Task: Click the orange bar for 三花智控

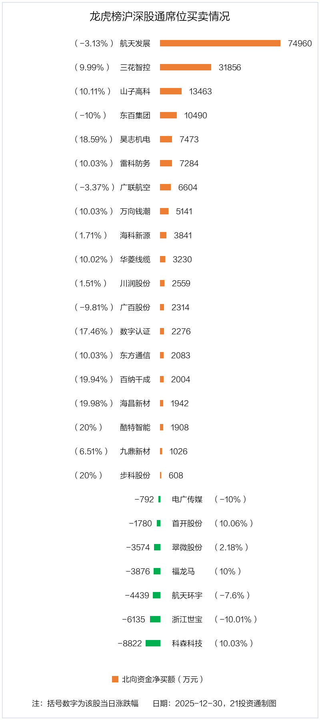Action: tap(186, 67)
